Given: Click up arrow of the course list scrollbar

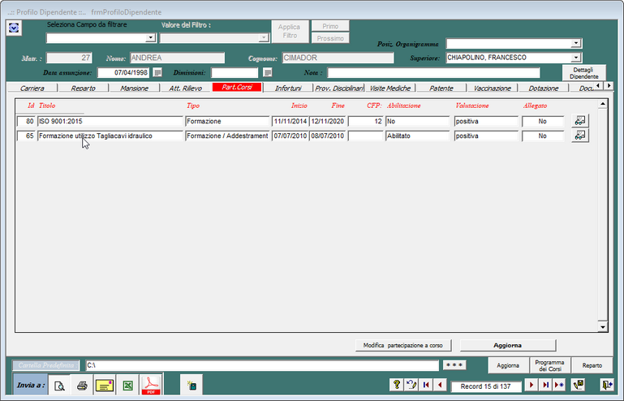Looking at the screenshot, I should pos(603,104).
